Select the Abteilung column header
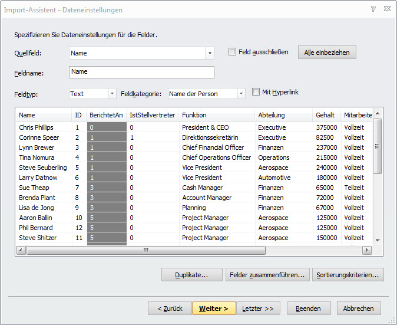Image resolution: width=397 pixels, height=325 pixels. coord(284,115)
